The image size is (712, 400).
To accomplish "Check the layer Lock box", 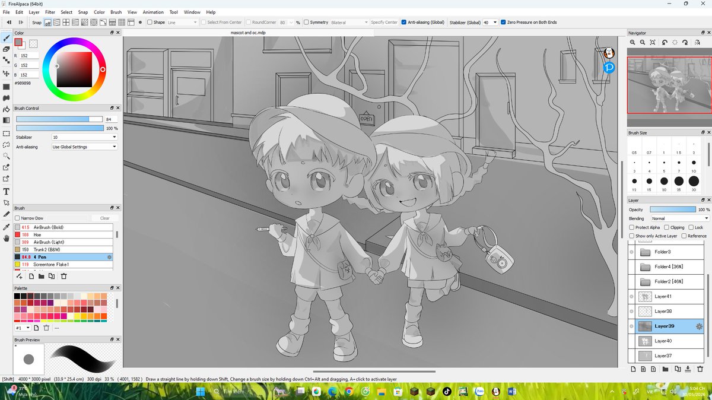I will coord(691,227).
